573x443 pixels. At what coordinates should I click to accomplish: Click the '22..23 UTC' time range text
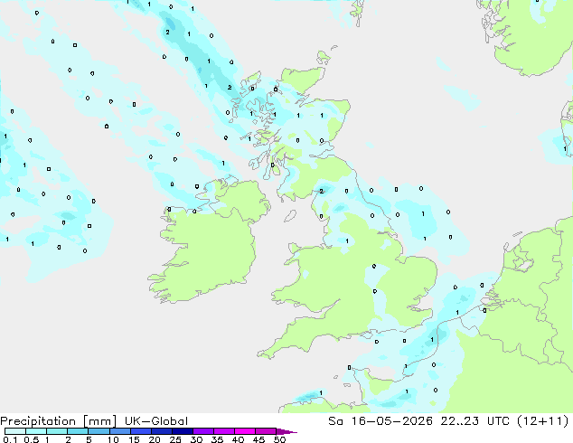click(474, 421)
